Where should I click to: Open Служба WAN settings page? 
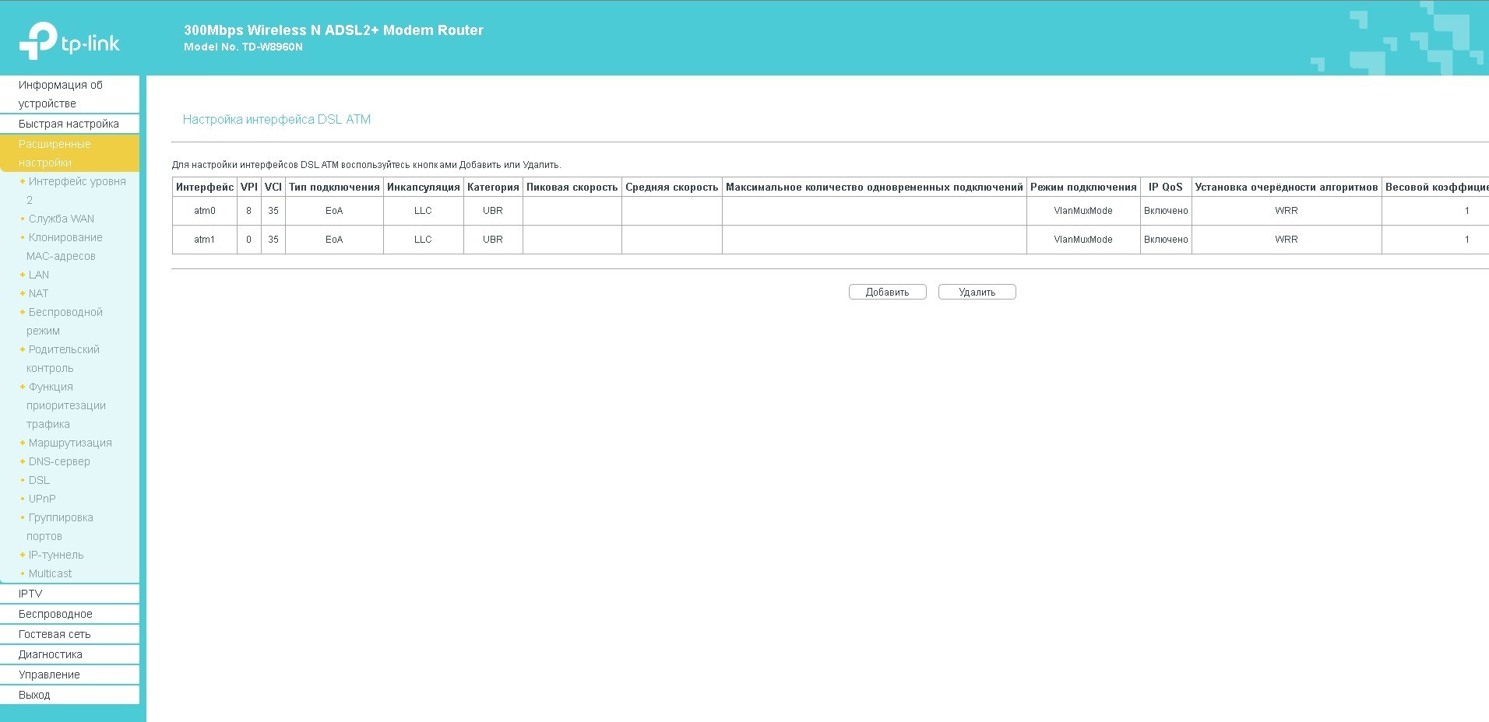(61, 219)
